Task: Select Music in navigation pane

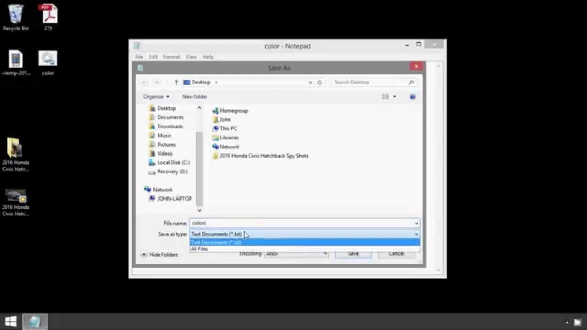Action: (x=160, y=136)
